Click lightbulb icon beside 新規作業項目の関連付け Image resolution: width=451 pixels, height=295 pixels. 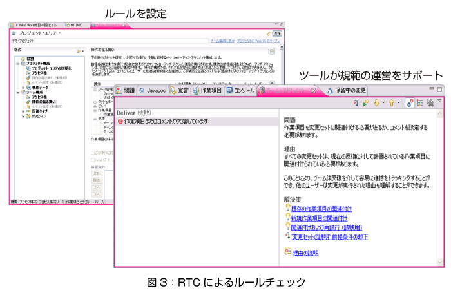pyautogui.click(x=287, y=217)
